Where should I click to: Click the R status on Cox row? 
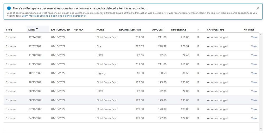tap(198, 46)
